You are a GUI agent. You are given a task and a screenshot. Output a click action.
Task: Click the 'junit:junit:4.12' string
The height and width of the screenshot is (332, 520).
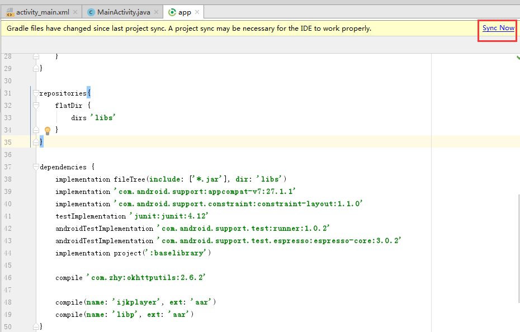(x=169, y=216)
